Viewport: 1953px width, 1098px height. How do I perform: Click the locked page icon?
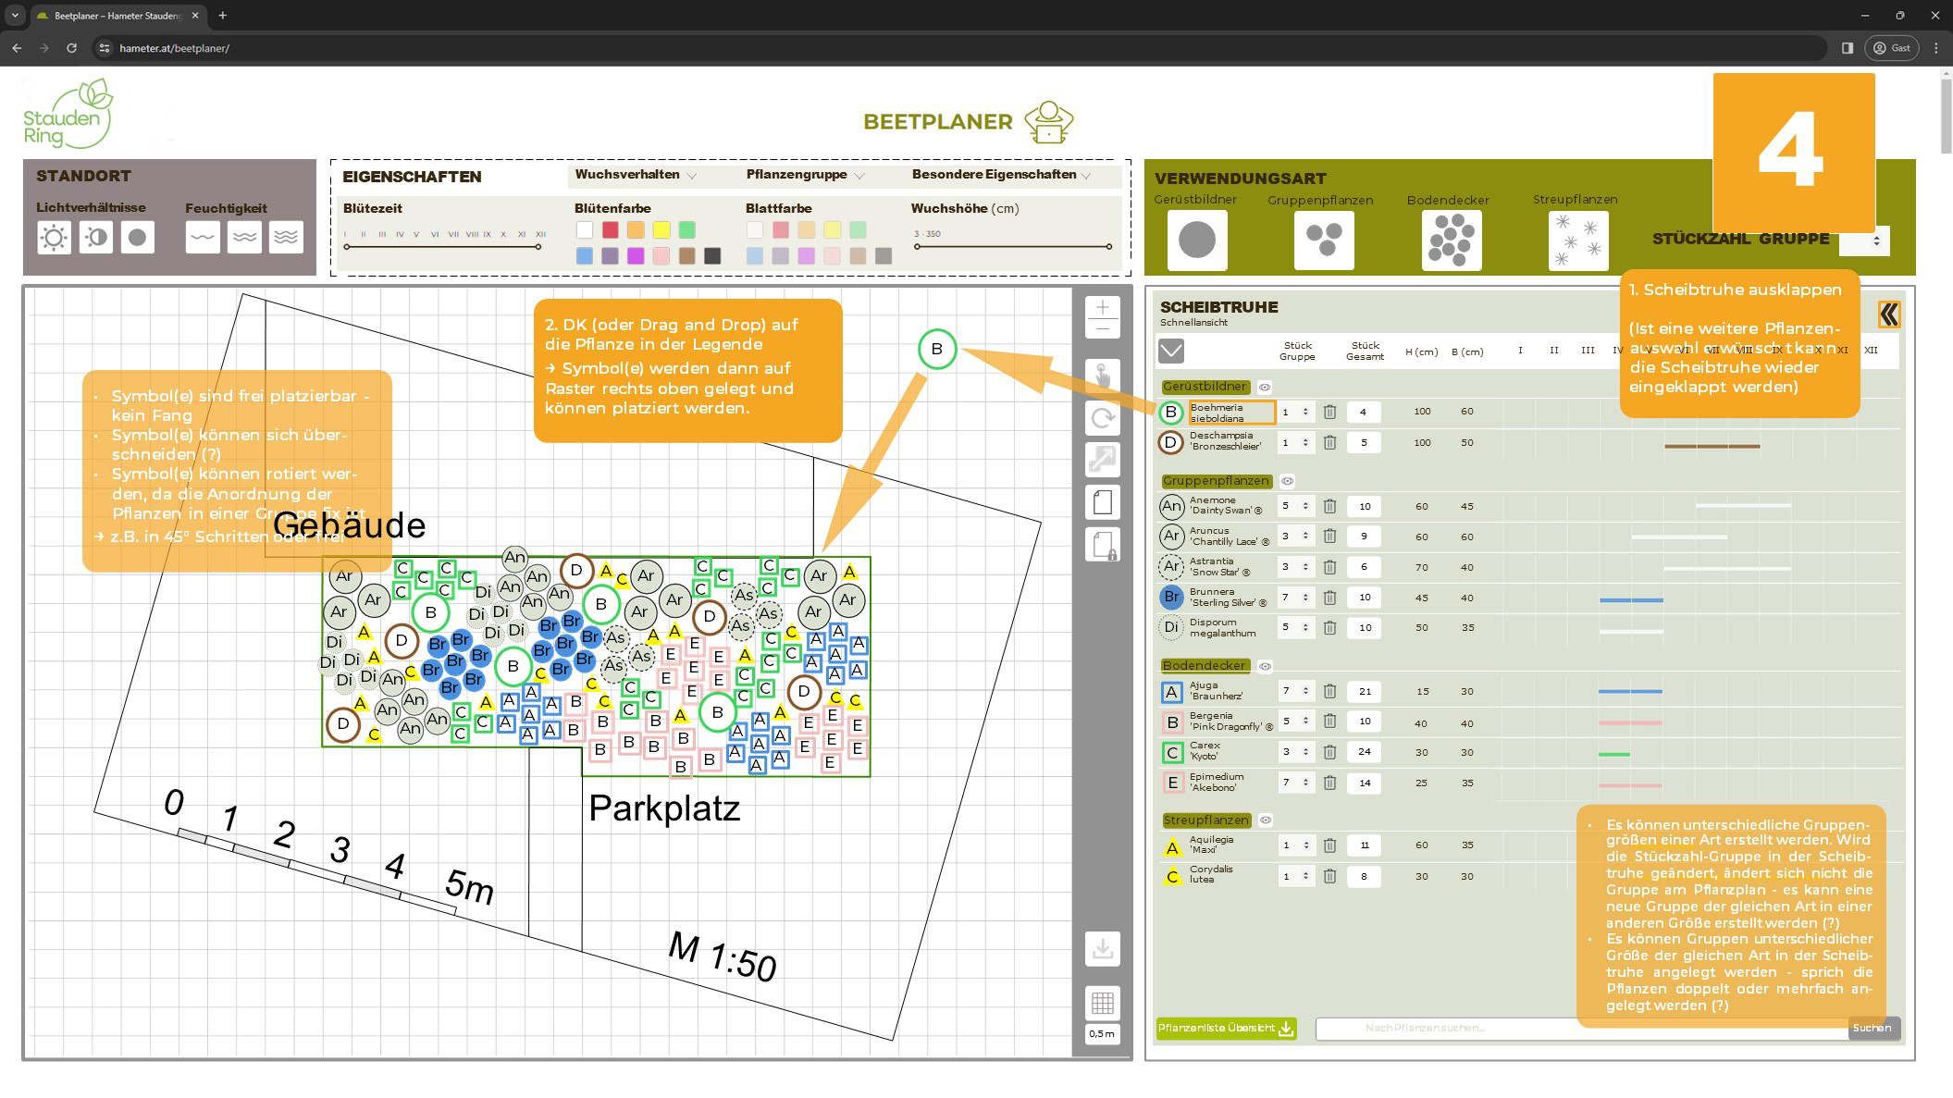point(1102,545)
